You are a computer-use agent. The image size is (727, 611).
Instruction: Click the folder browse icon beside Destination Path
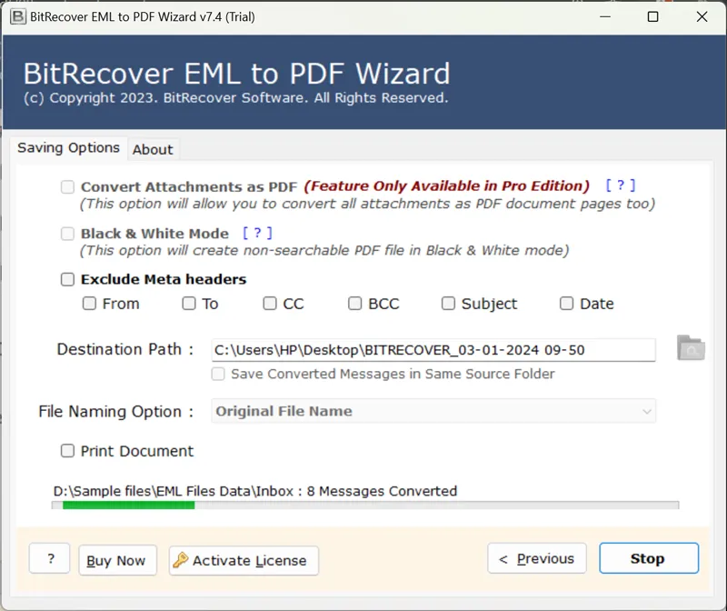[x=691, y=348]
